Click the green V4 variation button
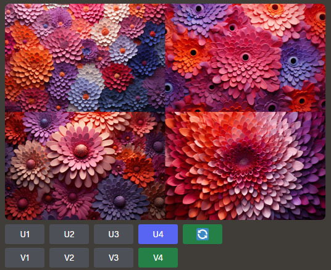This screenshot has height=270, width=331. point(158,258)
